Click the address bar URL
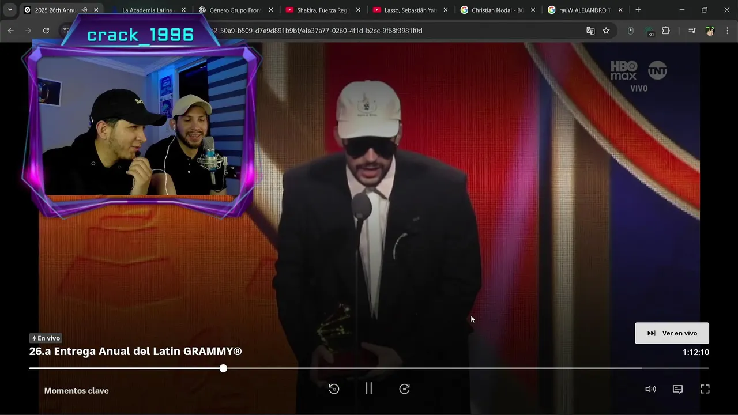Screen dimensions: 738x415 317,31
